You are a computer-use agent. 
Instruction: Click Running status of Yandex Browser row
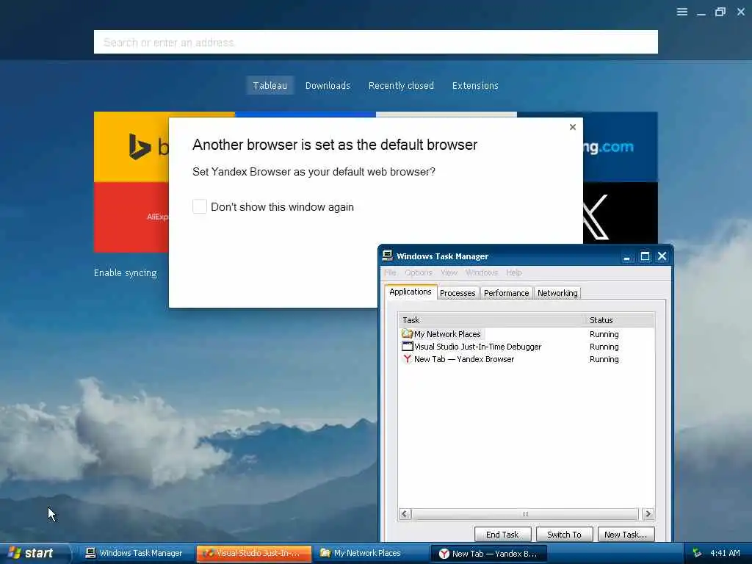coord(604,358)
